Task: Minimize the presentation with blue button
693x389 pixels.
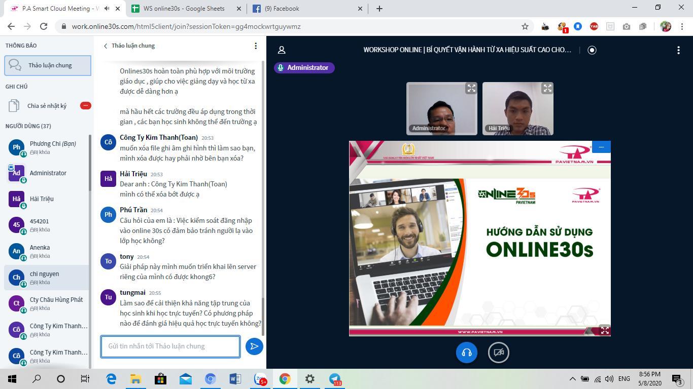Action: pos(601,147)
